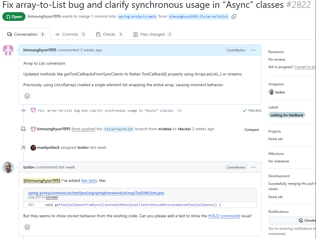Switch to Conversation tab
This screenshot has width=316, height=239.
click(26, 34)
